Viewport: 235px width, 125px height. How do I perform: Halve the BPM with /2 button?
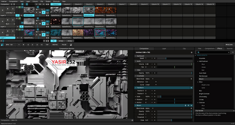coord(37,44)
